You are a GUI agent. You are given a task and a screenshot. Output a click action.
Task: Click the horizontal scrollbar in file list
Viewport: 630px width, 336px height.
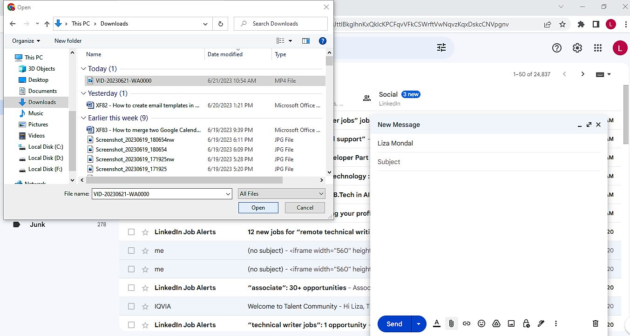click(x=184, y=180)
